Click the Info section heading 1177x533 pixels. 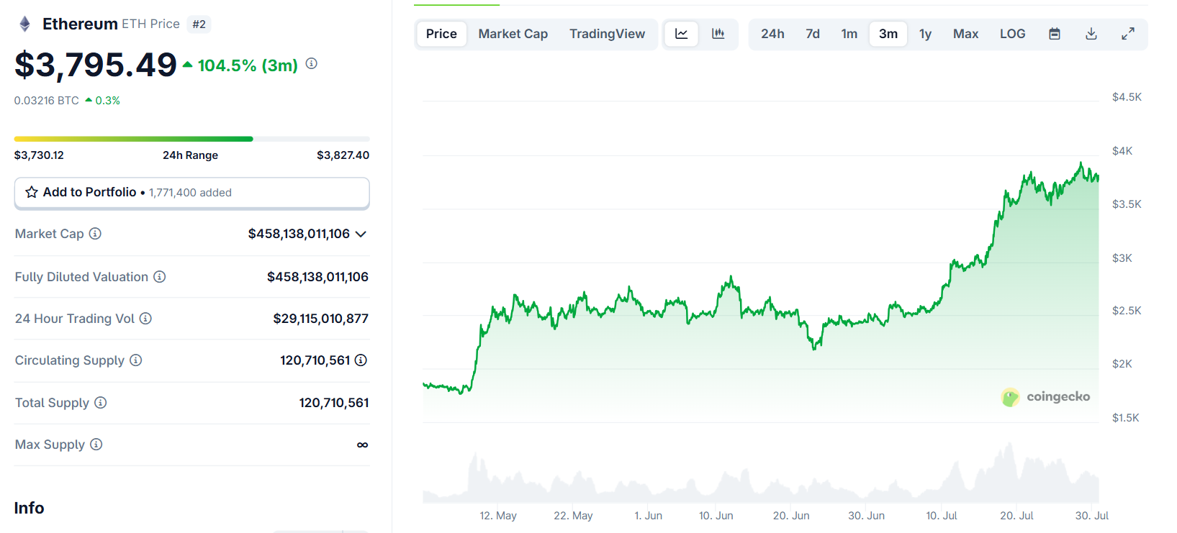click(30, 508)
